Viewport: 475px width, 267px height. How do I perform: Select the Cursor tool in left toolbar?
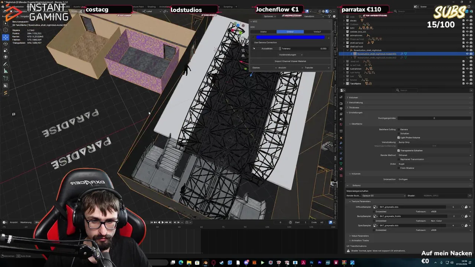click(x=6, y=30)
